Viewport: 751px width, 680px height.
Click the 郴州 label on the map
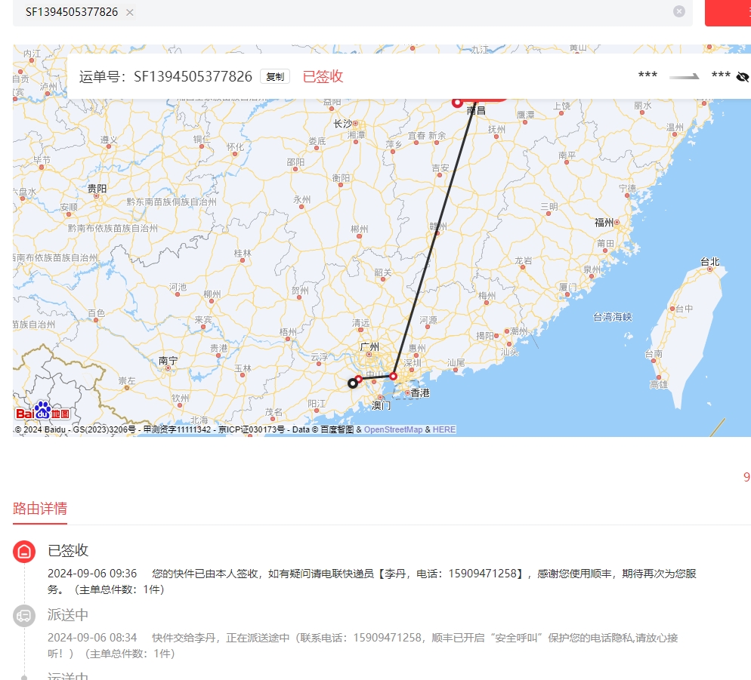[359, 229]
